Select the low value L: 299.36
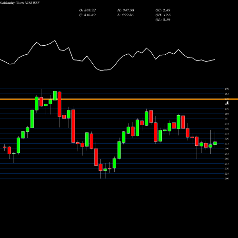 tap(125, 15)
